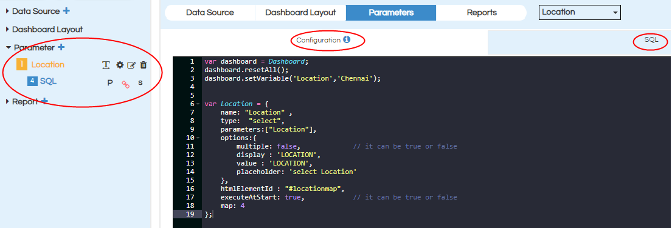The height and width of the screenshot is (228, 672).
Task: Delete the Location parameter with trash icon
Action: point(144,65)
